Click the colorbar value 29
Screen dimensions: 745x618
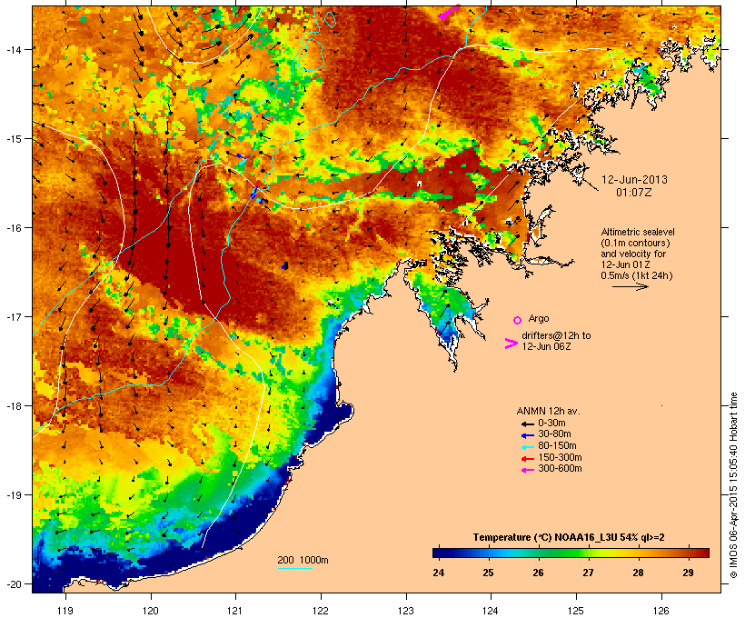tap(688, 573)
